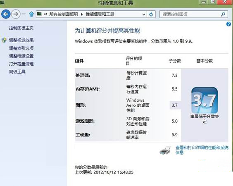Image resolution: width=233 pixels, height=186 pixels.
Task: Click the memory subscore 5.5
Action: click(175, 89)
